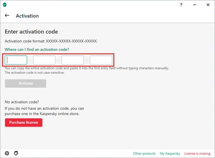Click the 'License is missing' status link
Viewport: 215px width, 158px height.
pos(197,153)
